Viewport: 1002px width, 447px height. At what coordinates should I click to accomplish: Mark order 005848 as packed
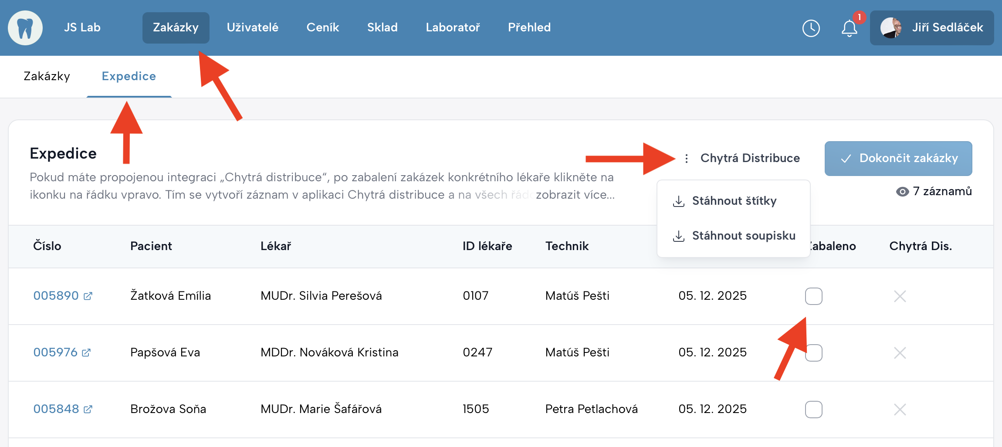[x=813, y=410]
